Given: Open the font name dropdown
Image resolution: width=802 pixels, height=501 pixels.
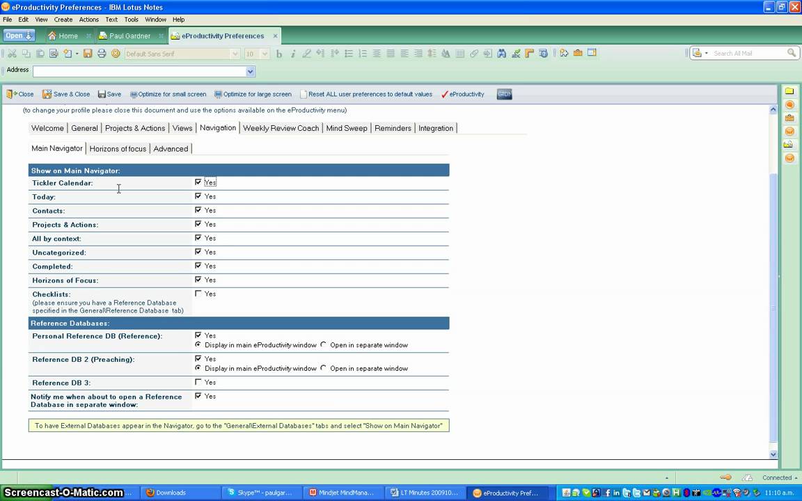Looking at the screenshot, I should pyautogui.click(x=235, y=54).
